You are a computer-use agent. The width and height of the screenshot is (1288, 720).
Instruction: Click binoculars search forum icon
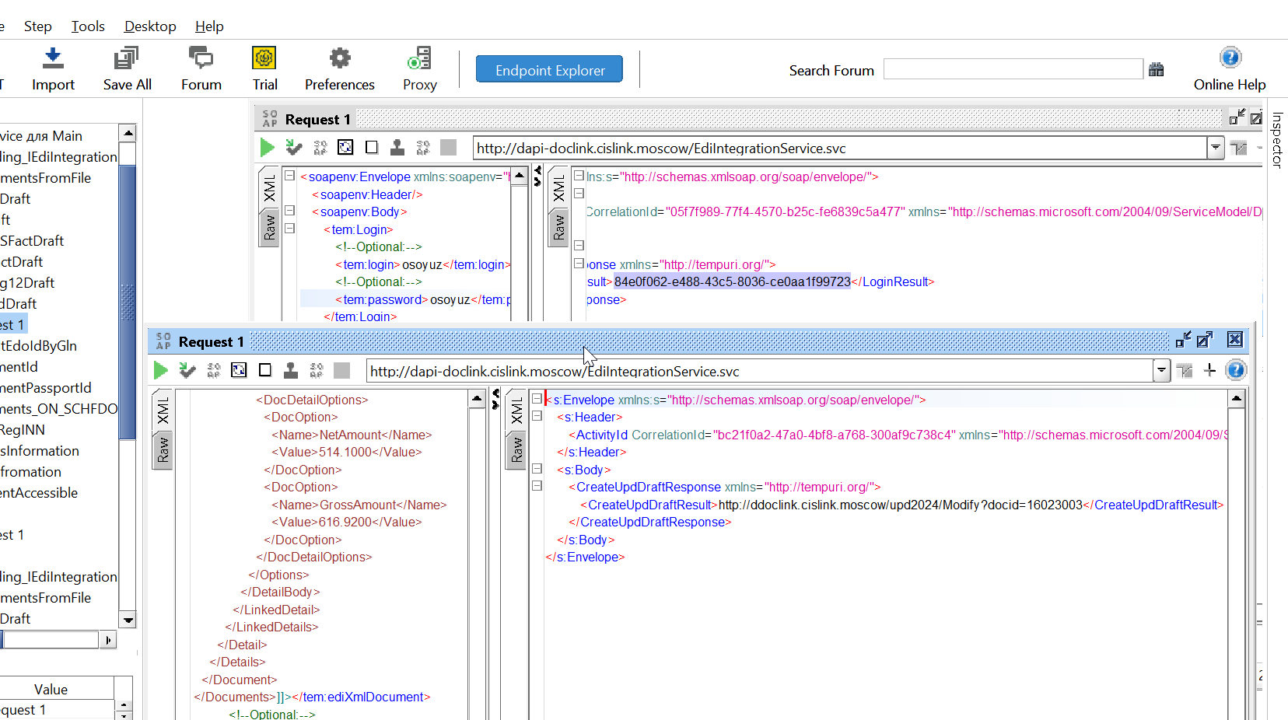[x=1157, y=70]
